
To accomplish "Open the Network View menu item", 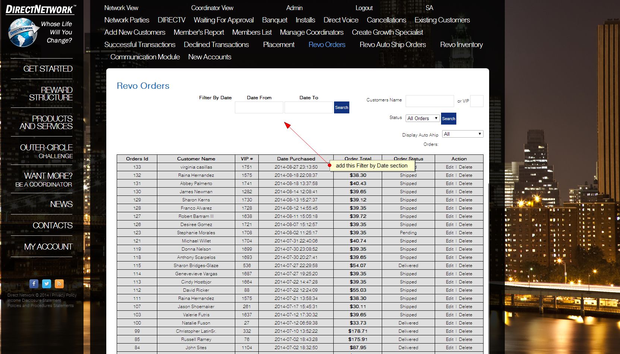I will (x=121, y=8).
